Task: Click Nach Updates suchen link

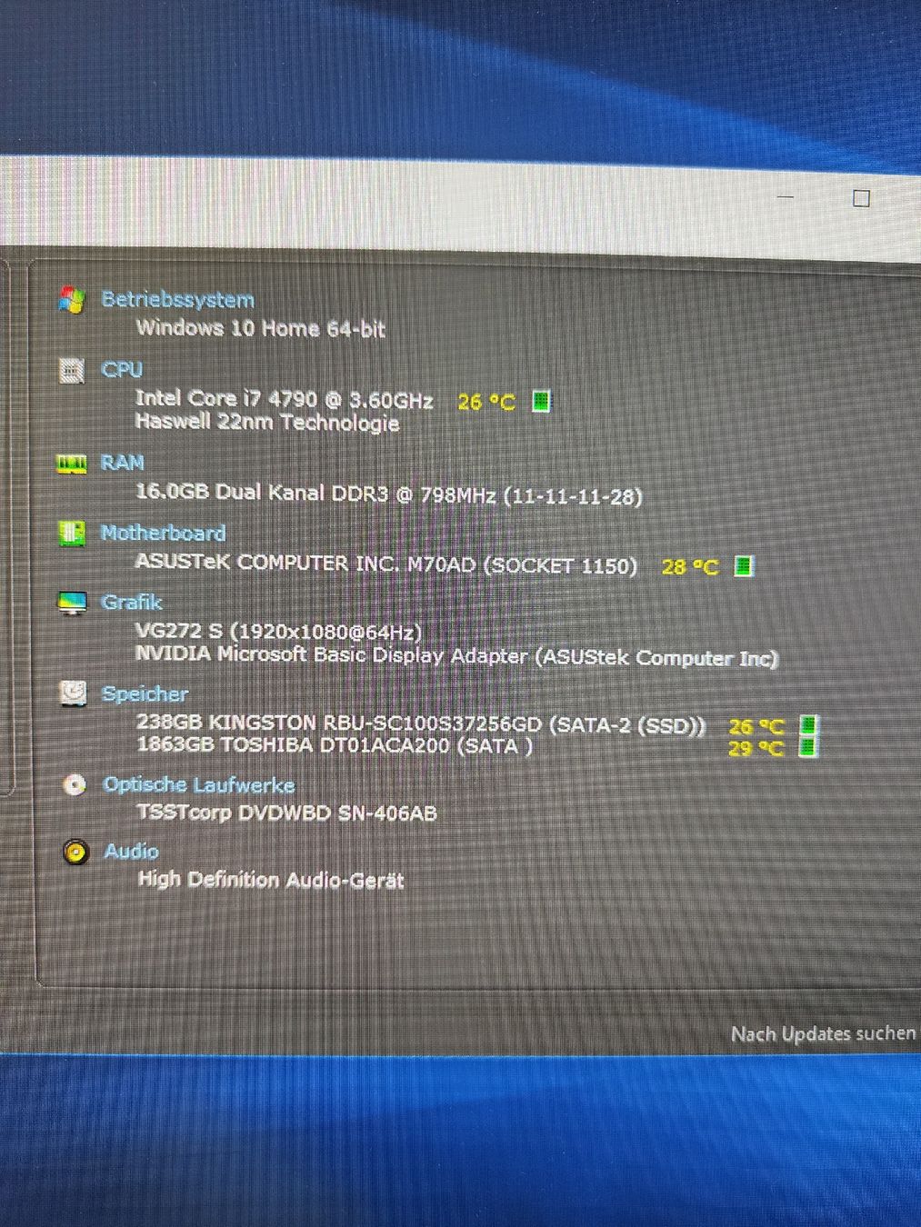Action: [823, 1033]
